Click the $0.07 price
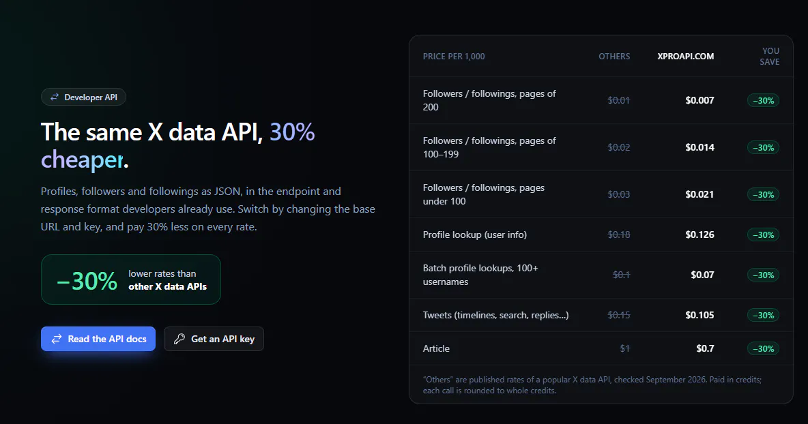Image resolution: width=808 pixels, height=424 pixels. coord(702,275)
